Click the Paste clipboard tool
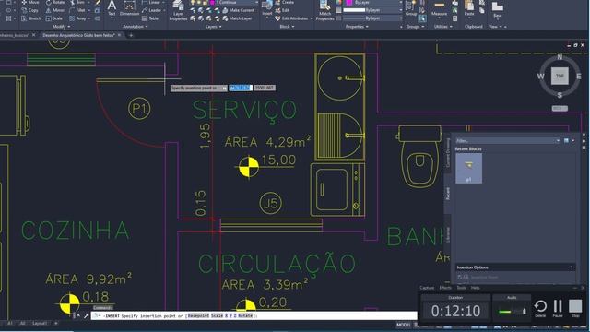Viewport: 590px width, 332px height. [x=469, y=8]
